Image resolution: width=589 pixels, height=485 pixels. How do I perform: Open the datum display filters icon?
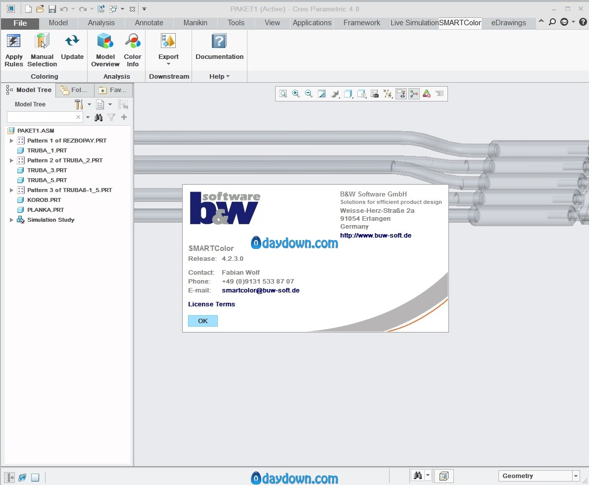(388, 94)
